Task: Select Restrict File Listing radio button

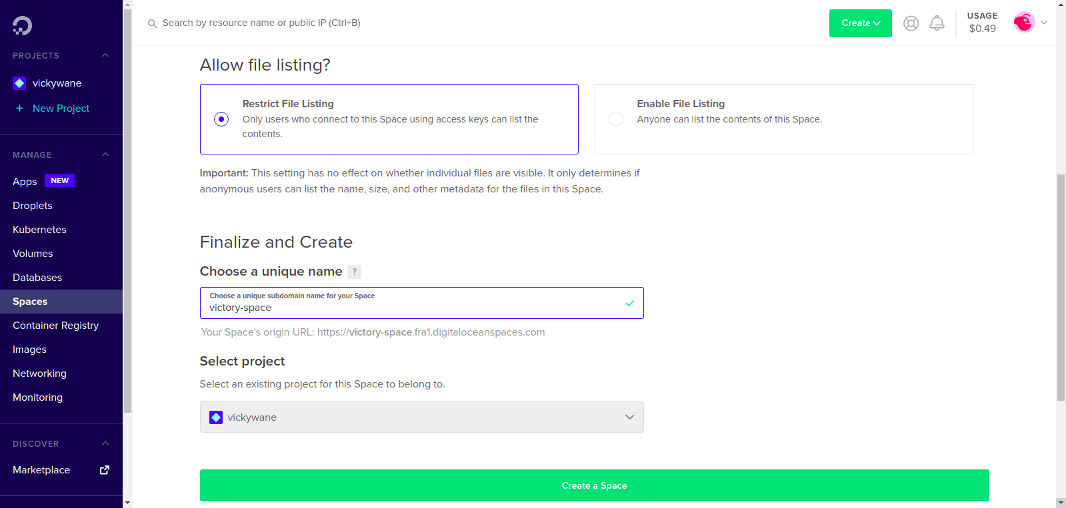Action: click(x=221, y=119)
